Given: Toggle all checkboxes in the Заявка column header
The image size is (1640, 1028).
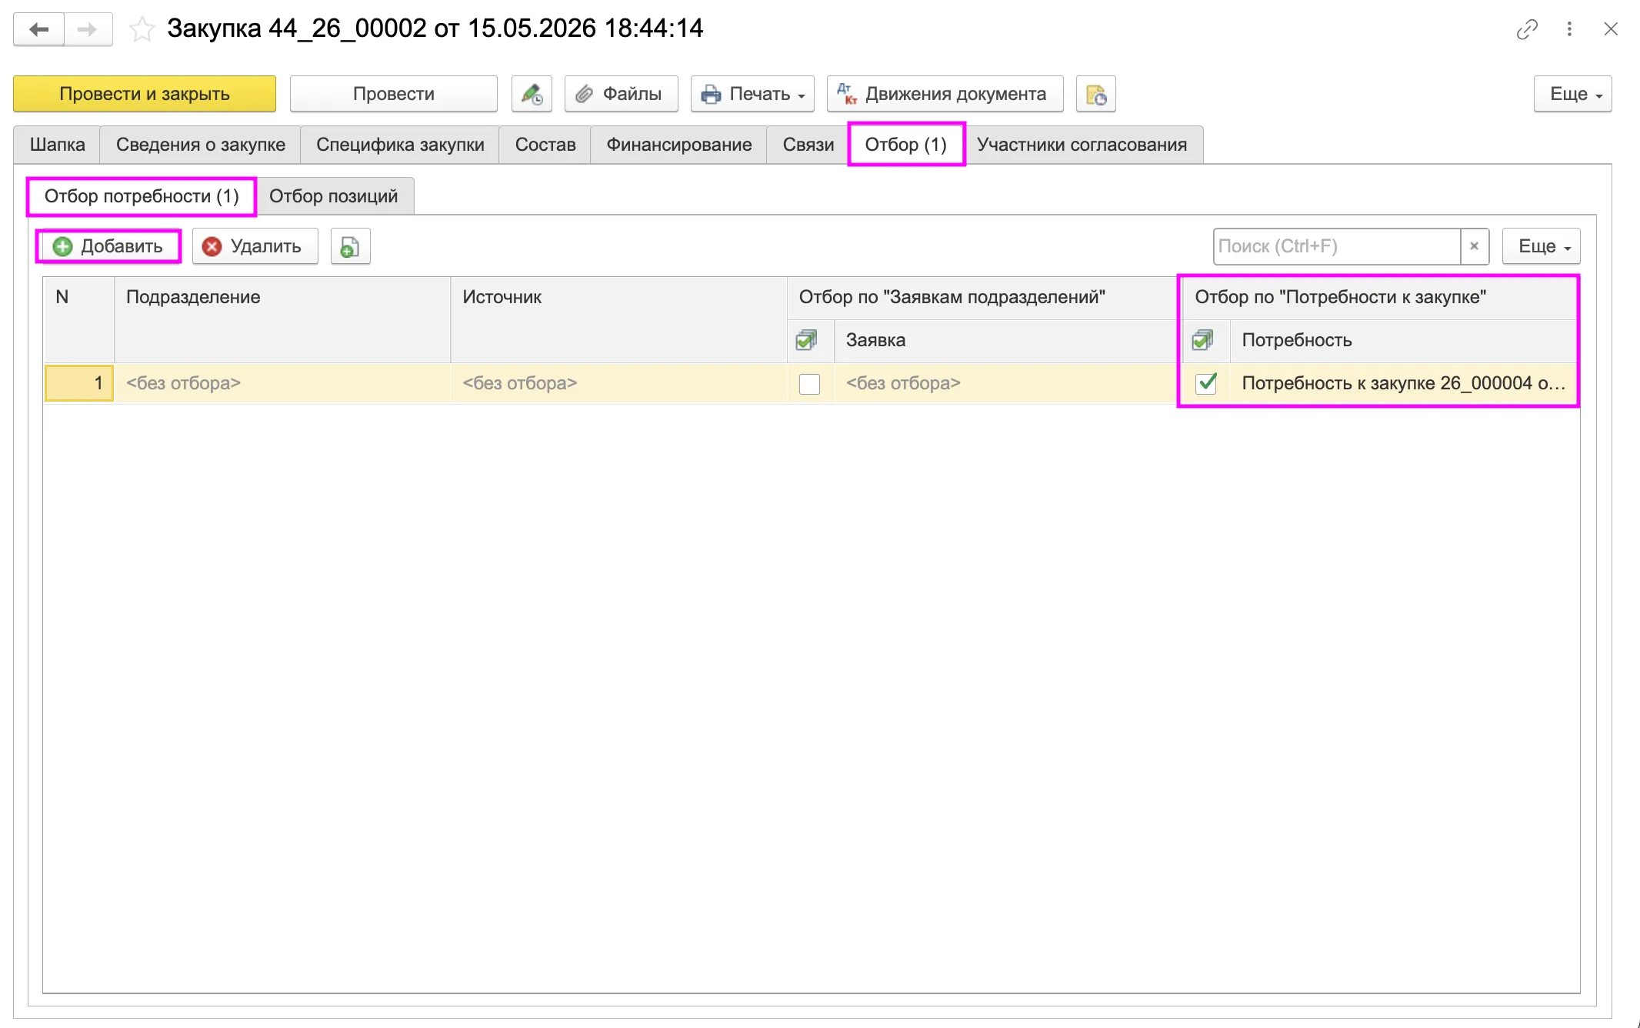Looking at the screenshot, I should click(807, 340).
